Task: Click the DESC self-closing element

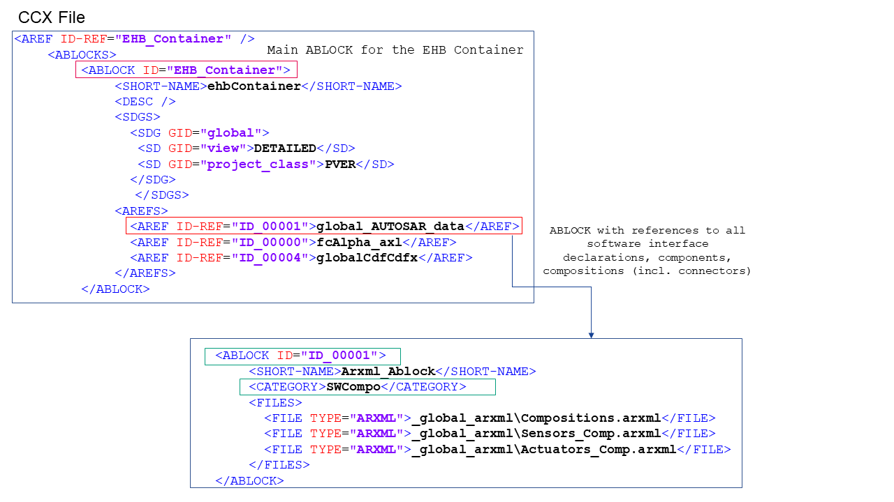Action: tap(145, 101)
